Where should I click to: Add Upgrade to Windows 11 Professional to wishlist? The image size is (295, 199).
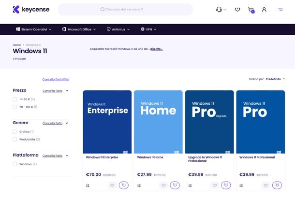coord(215,185)
